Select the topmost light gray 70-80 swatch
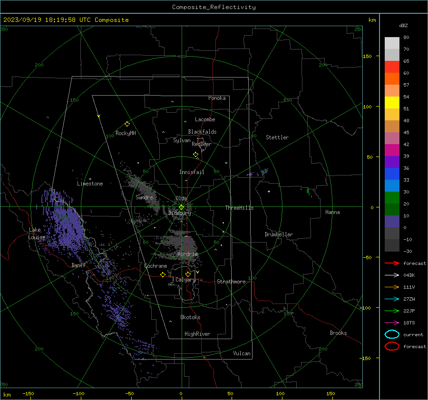Viewport: 428px width, 400px height. click(x=392, y=43)
